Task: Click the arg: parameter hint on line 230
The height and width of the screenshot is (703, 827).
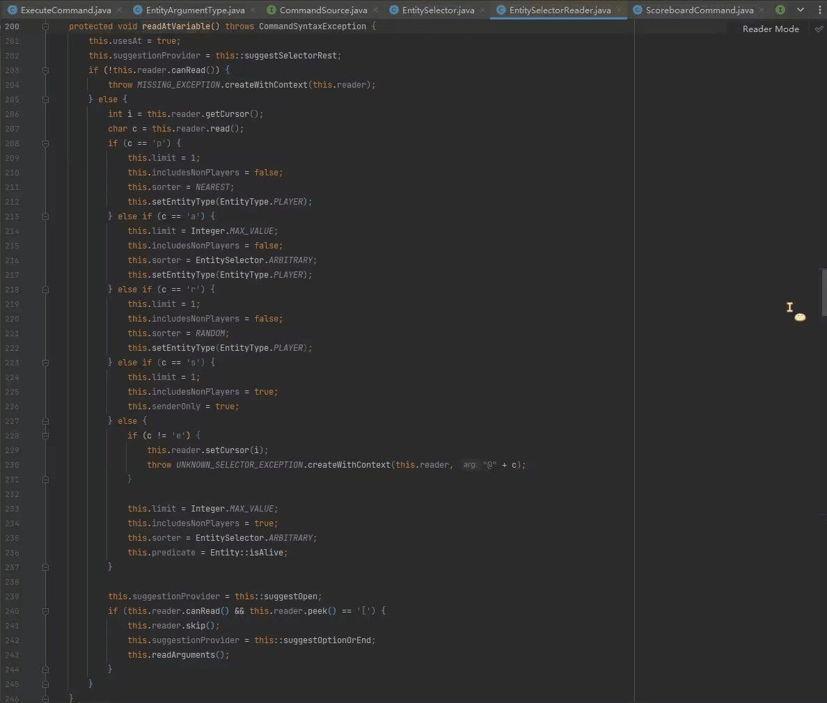Action: [x=470, y=465]
